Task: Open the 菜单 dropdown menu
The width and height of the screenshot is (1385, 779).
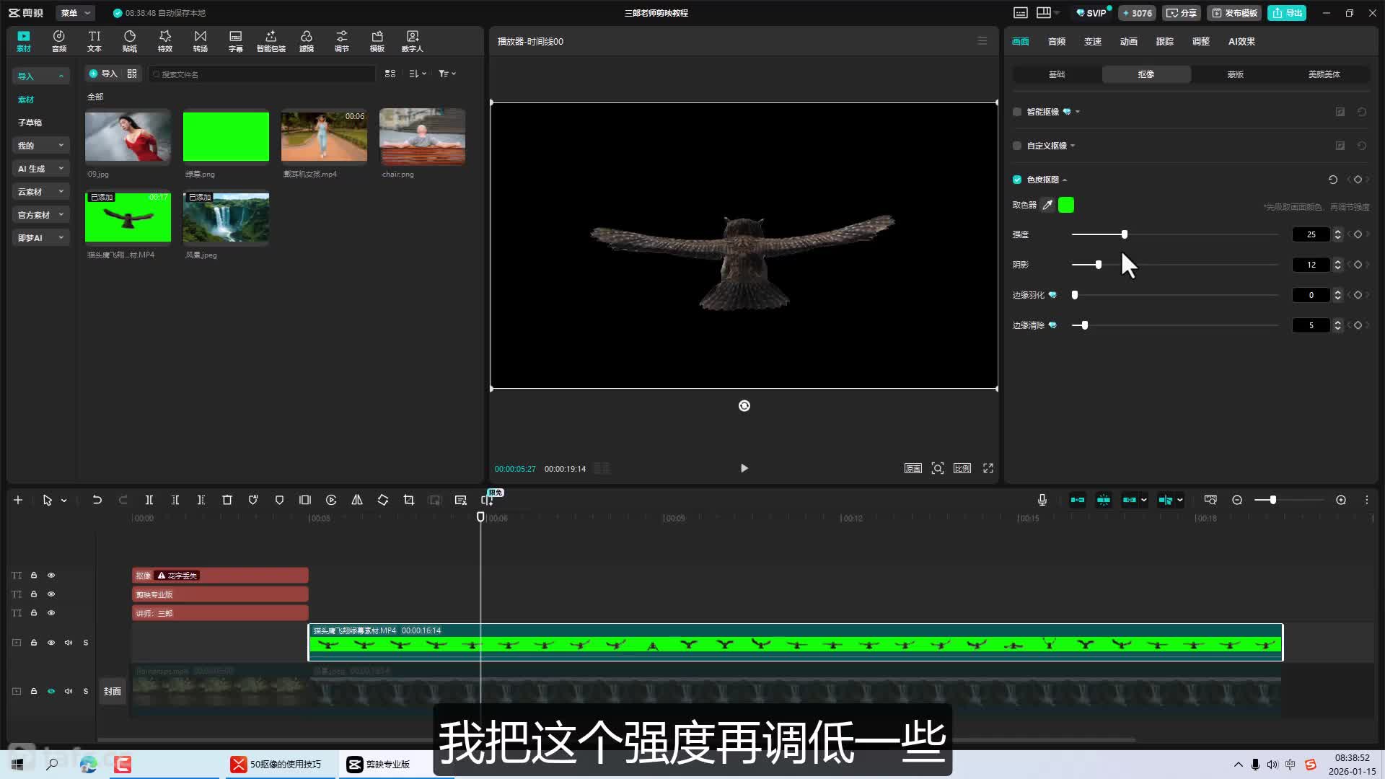Action: 75,13
